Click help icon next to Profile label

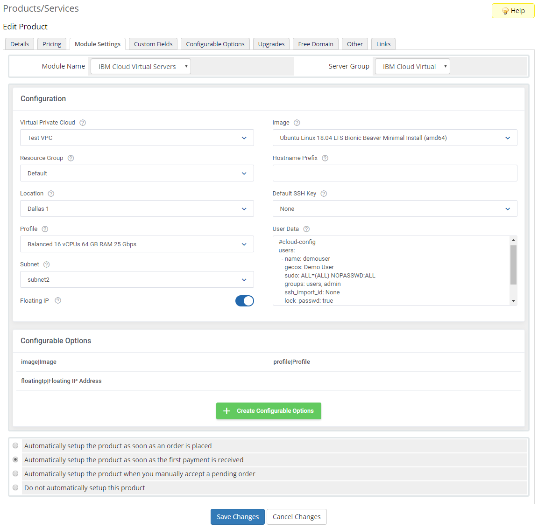45,229
